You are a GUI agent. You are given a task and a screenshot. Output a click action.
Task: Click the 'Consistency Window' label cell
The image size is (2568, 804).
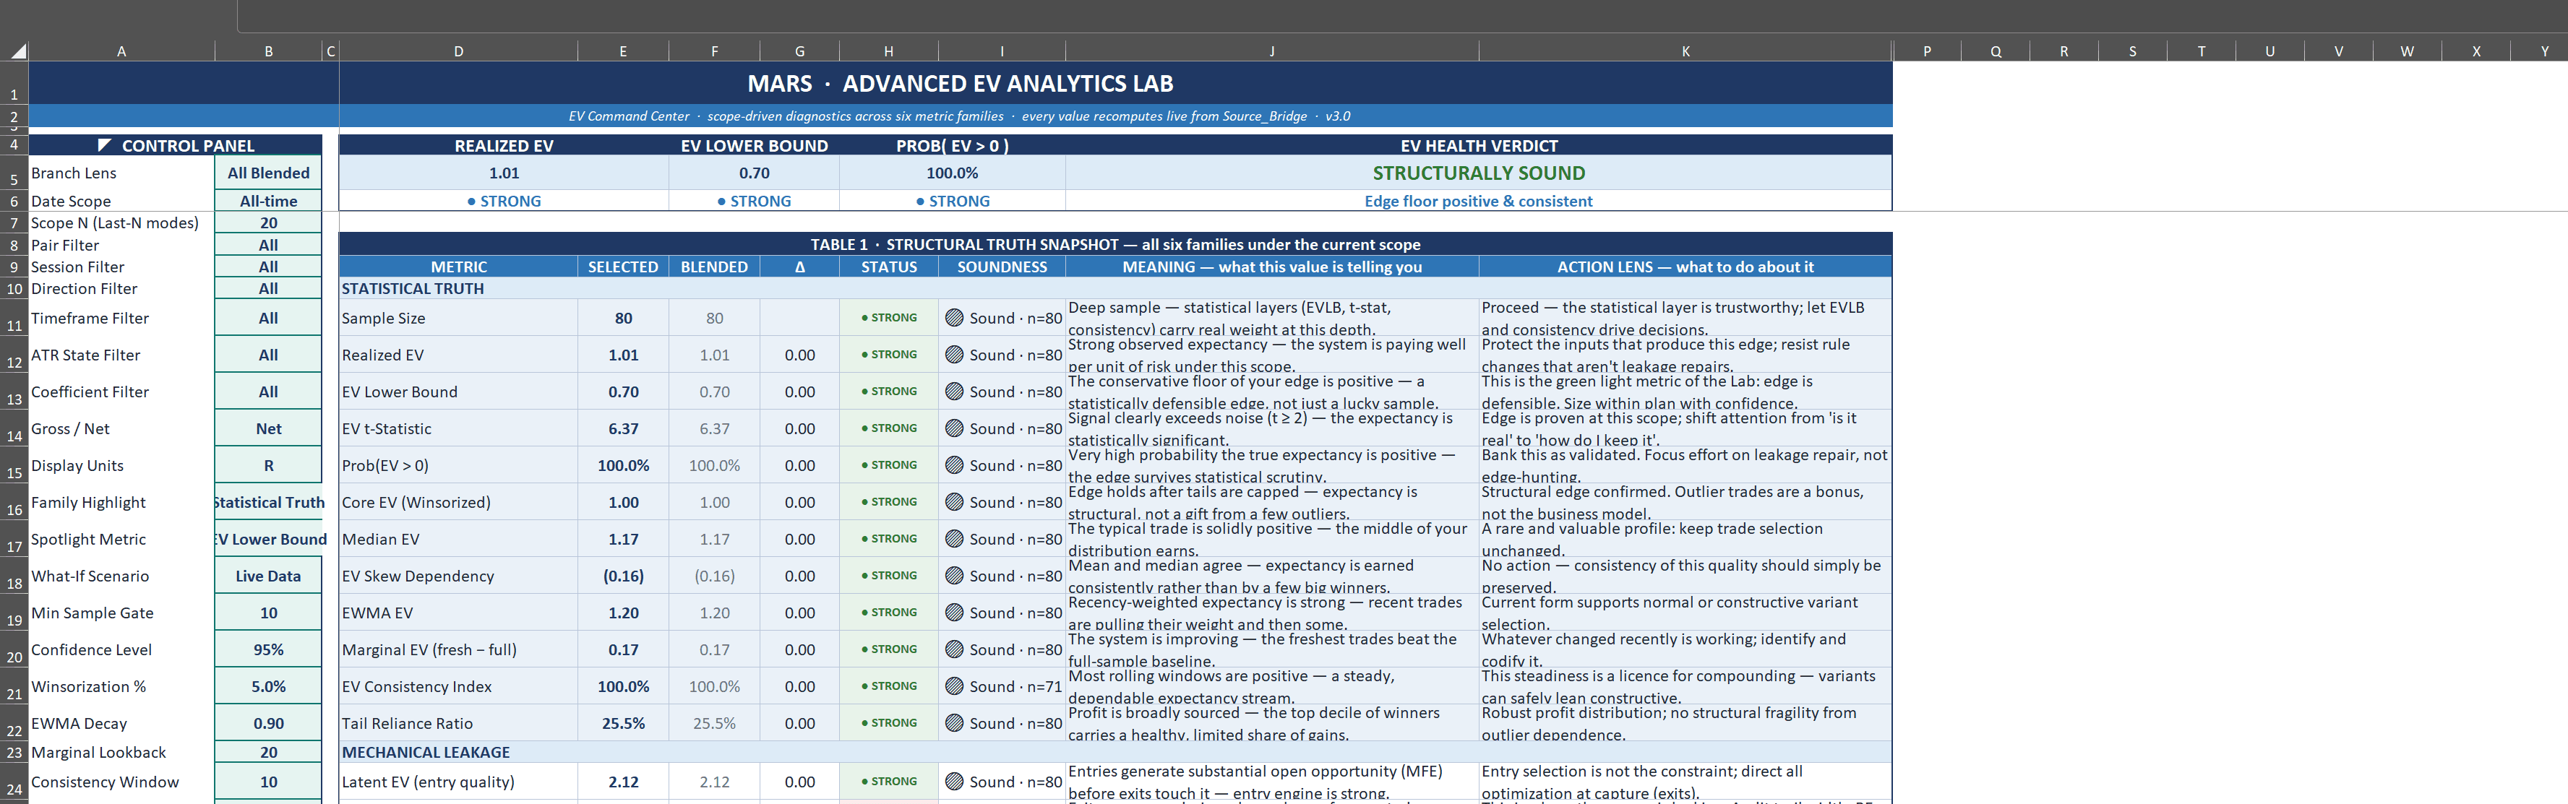121,782
